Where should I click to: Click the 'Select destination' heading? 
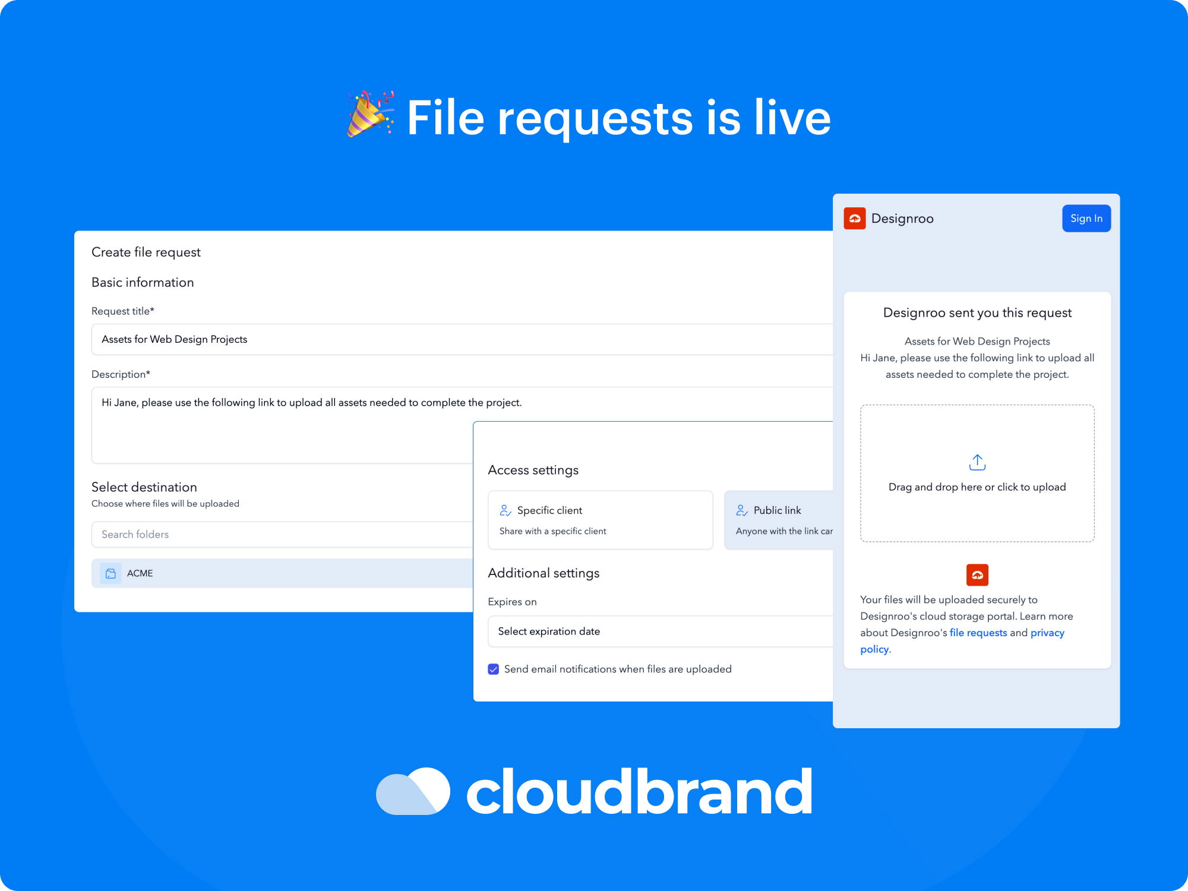click(144, 487)
